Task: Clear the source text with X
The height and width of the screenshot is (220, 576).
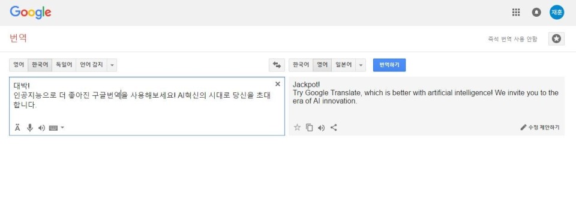Action: [x=278, y=84]
